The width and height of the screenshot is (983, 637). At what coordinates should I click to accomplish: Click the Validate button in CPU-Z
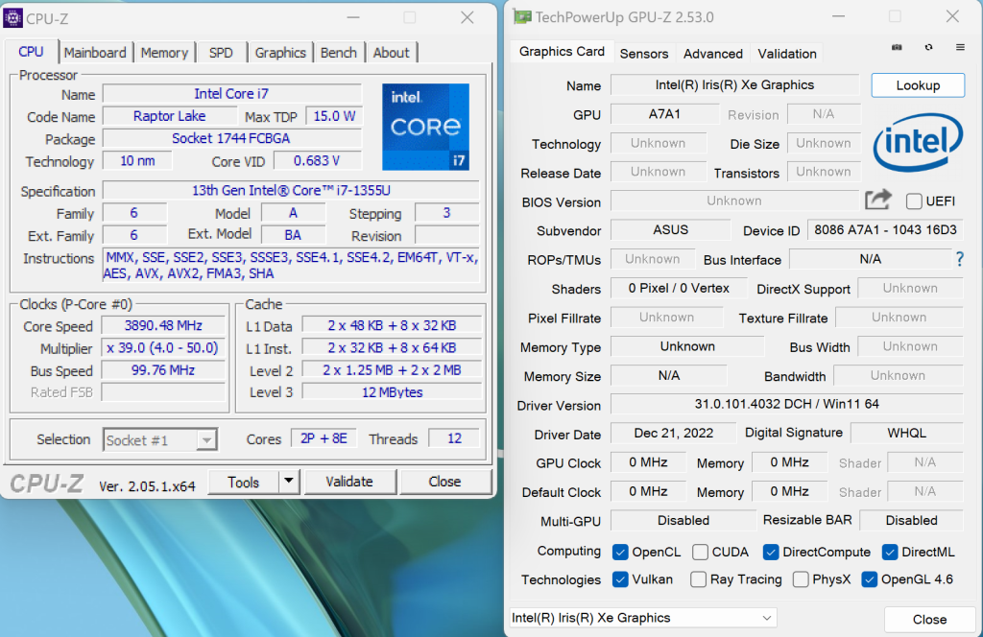pos(349,482)
